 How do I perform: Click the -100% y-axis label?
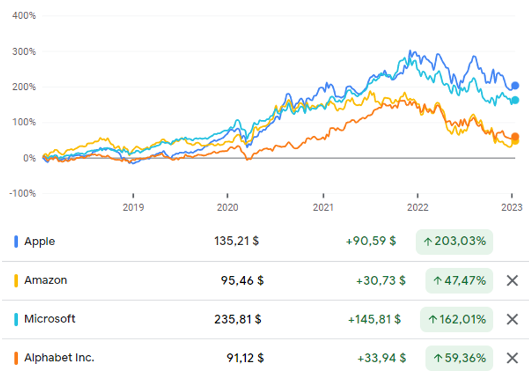pyautogui.click(x=22, y=193)
